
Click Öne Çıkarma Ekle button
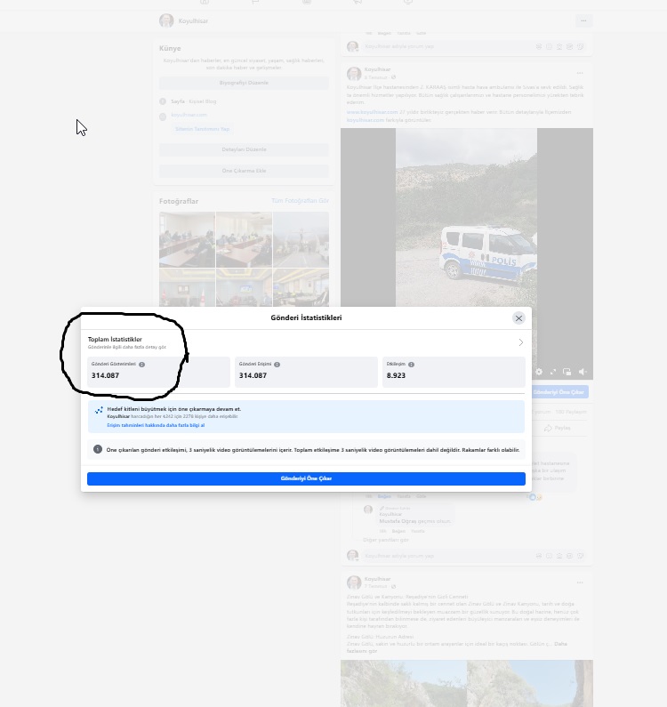tap(244, 171)
